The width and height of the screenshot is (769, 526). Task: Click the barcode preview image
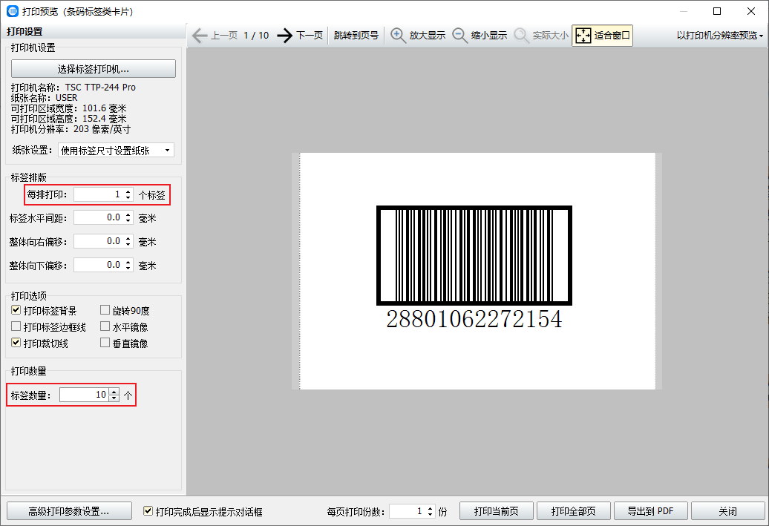coord(474,255)
